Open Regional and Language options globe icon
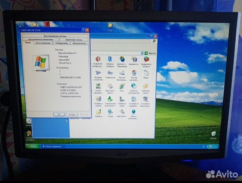This screenshot has height=183, width=242. (134, 112)
